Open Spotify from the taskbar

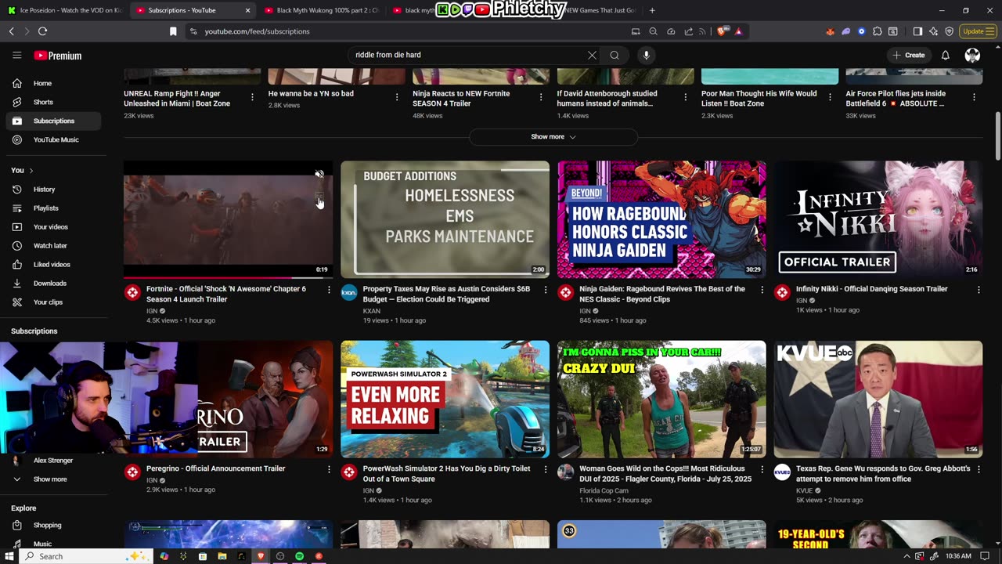click(299, 556)
